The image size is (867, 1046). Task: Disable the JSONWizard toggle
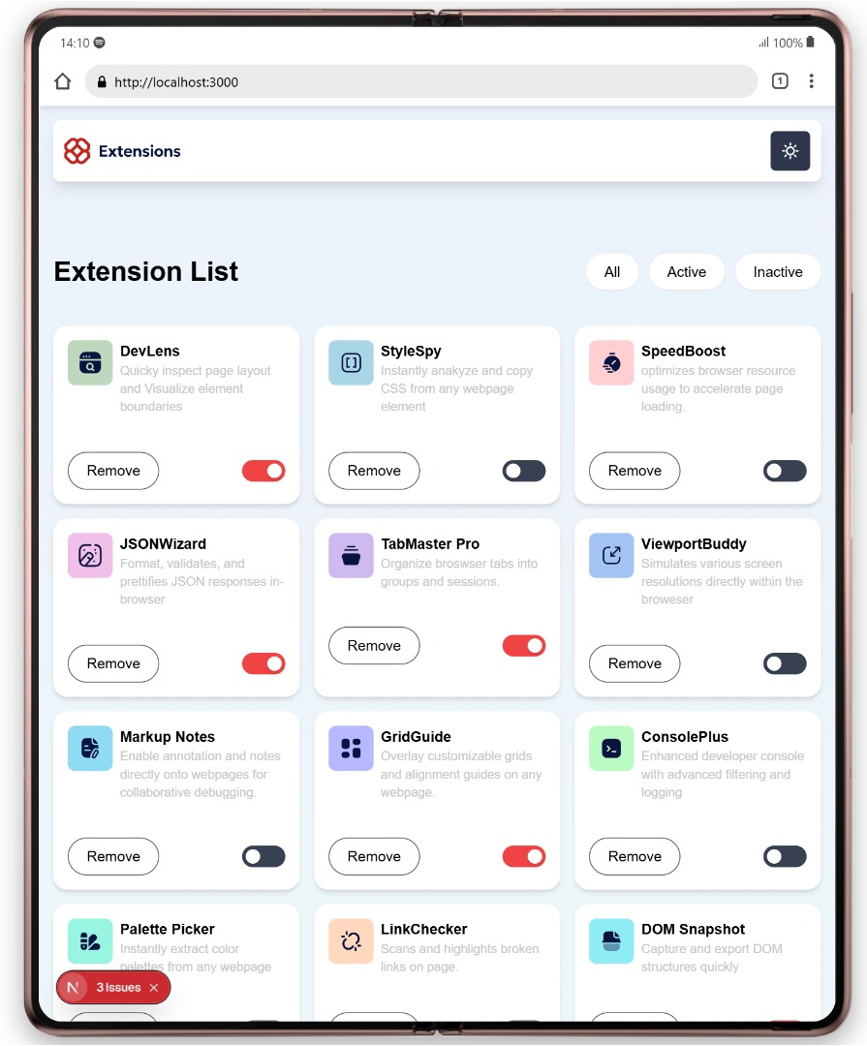coord(263,663)
